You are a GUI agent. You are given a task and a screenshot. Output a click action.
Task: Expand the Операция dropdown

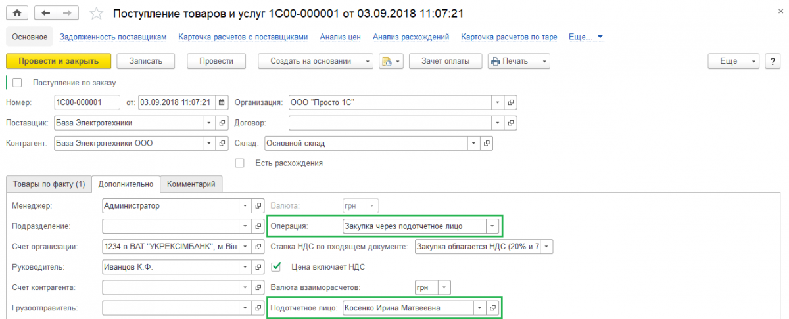492,226
